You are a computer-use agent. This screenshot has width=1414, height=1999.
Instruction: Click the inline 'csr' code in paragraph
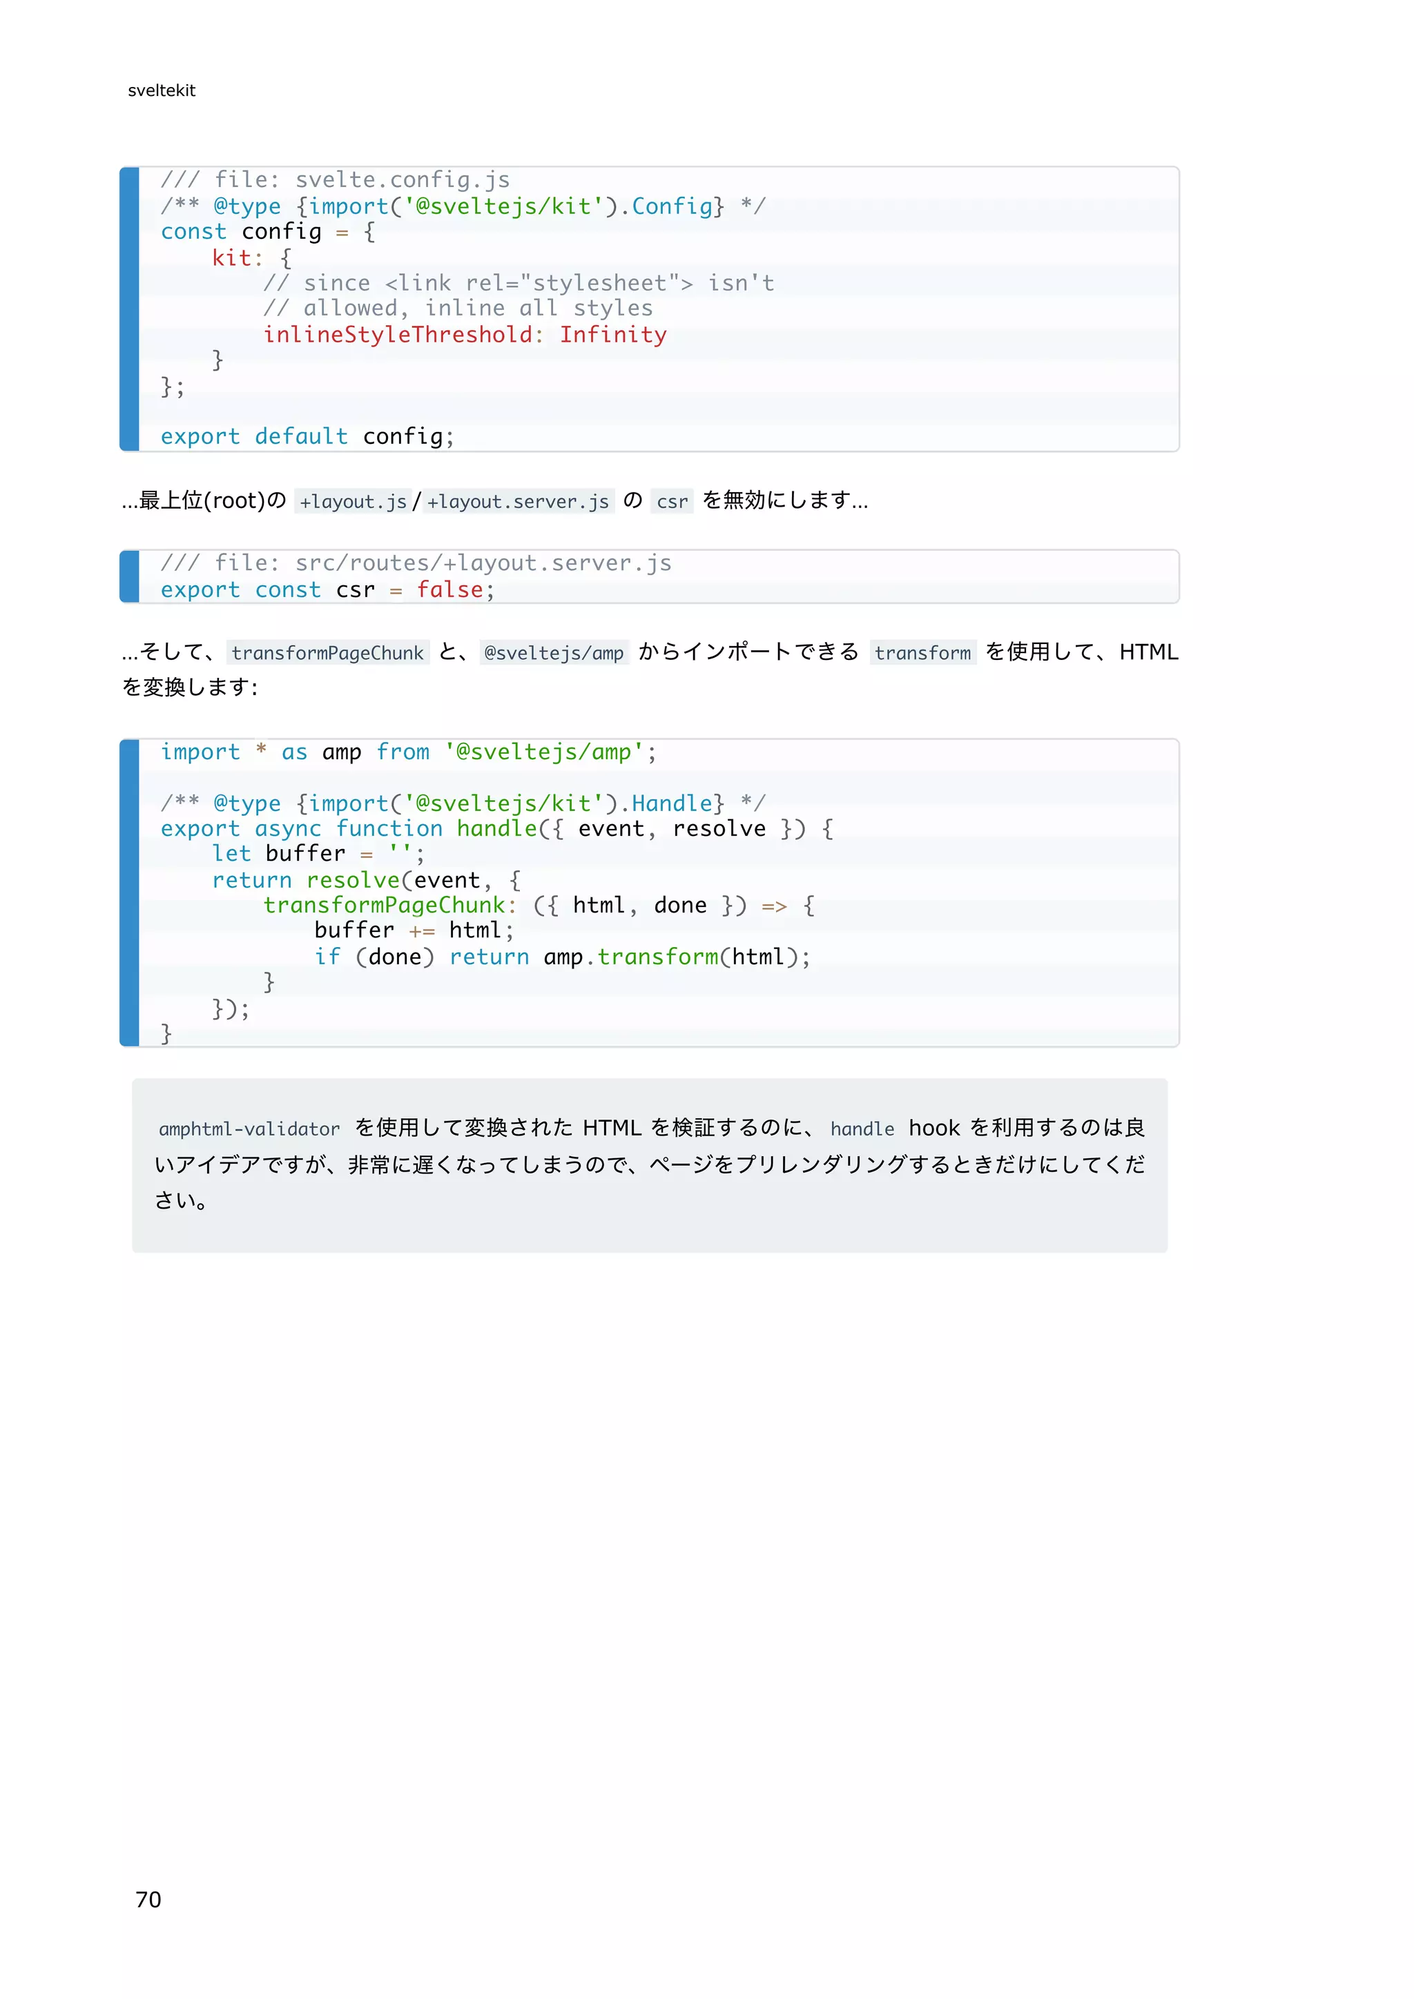click(x=672, y=502)
